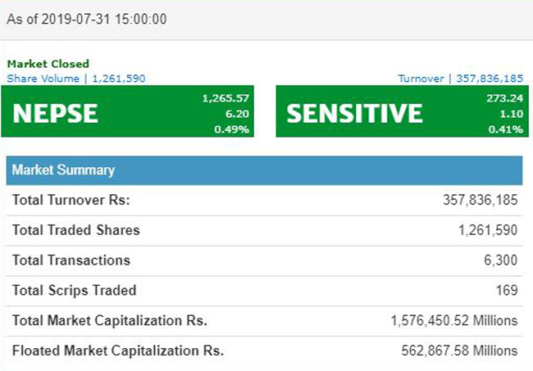The image size is (533, 371).
Task: Select Total Market Capitalization Rs. label
Action: (x=110, y=320)
